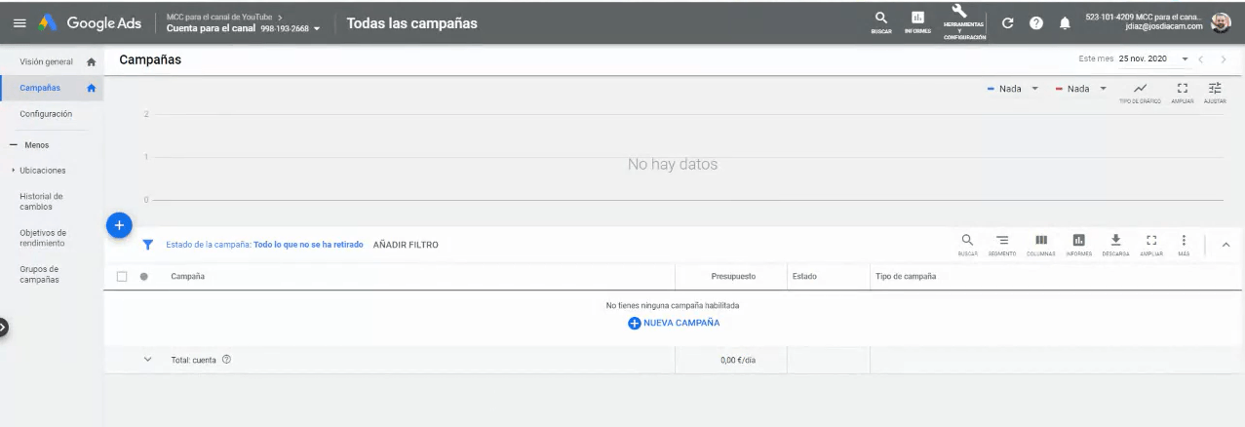The height and width of the screenshot is (427, 1245).
Task: Sort by Presupuesto column header
Action: pos(733,277)
